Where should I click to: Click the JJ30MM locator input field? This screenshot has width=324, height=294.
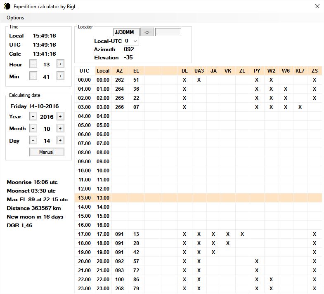(x=126, y=32)
